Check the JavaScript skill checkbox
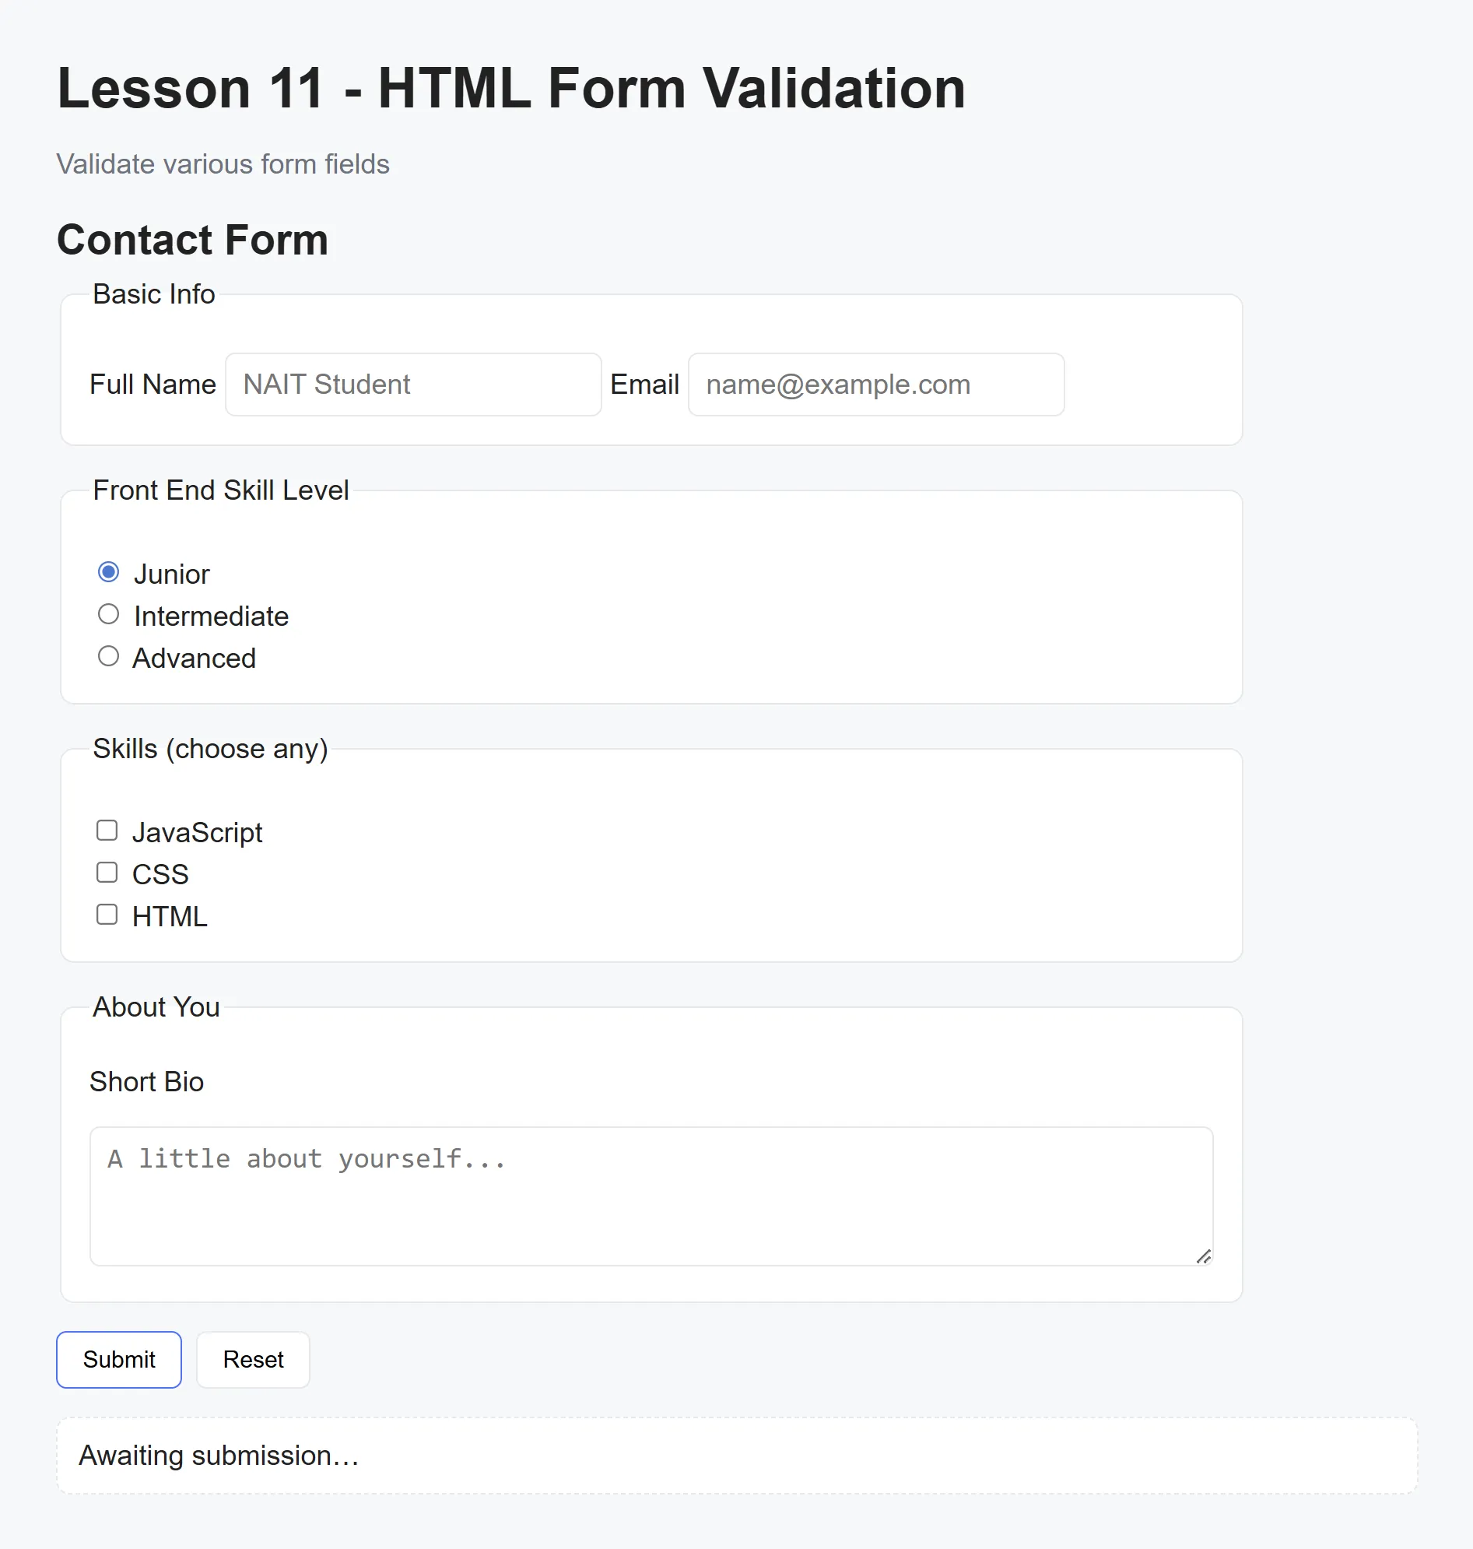 click(107, 830)
